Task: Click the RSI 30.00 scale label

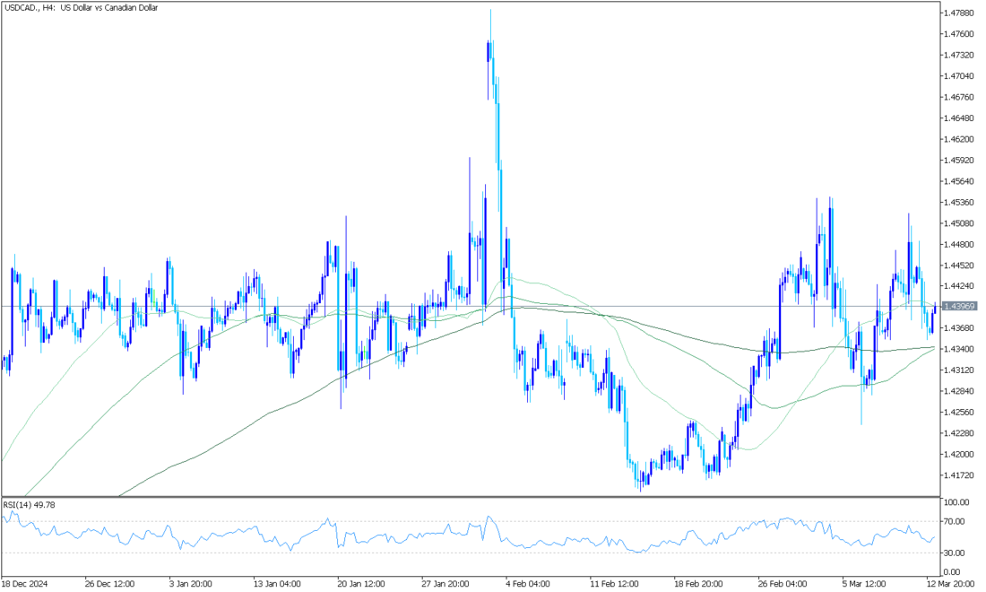Action: coord(956,553)
